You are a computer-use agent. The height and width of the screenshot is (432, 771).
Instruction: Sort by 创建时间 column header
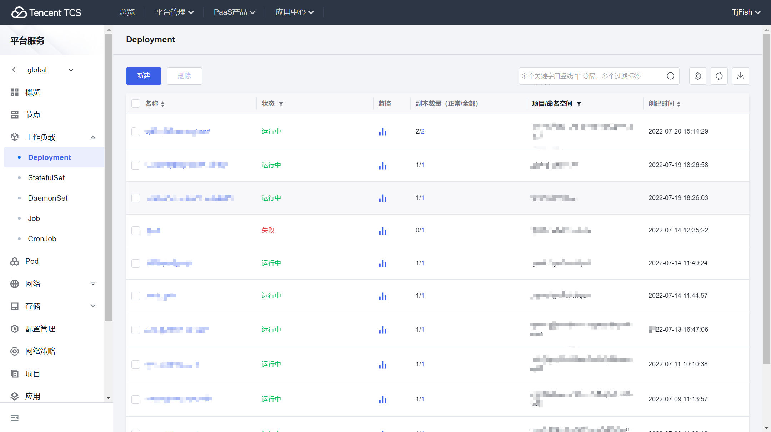tap(664, 104)
